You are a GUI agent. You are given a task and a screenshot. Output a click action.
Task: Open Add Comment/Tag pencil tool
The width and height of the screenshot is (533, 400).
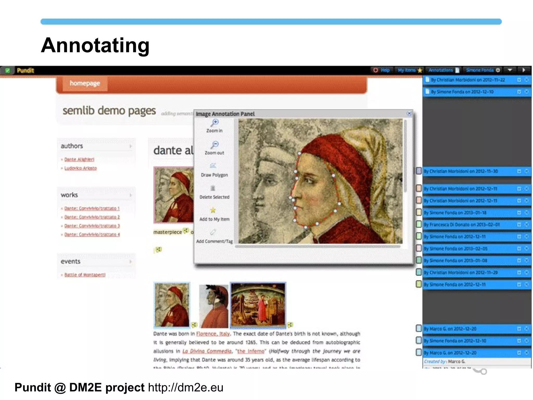coord(213,232)
